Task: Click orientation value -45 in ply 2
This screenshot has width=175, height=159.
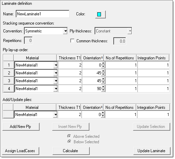Action: pyautogui.click(x=98, y=73)
